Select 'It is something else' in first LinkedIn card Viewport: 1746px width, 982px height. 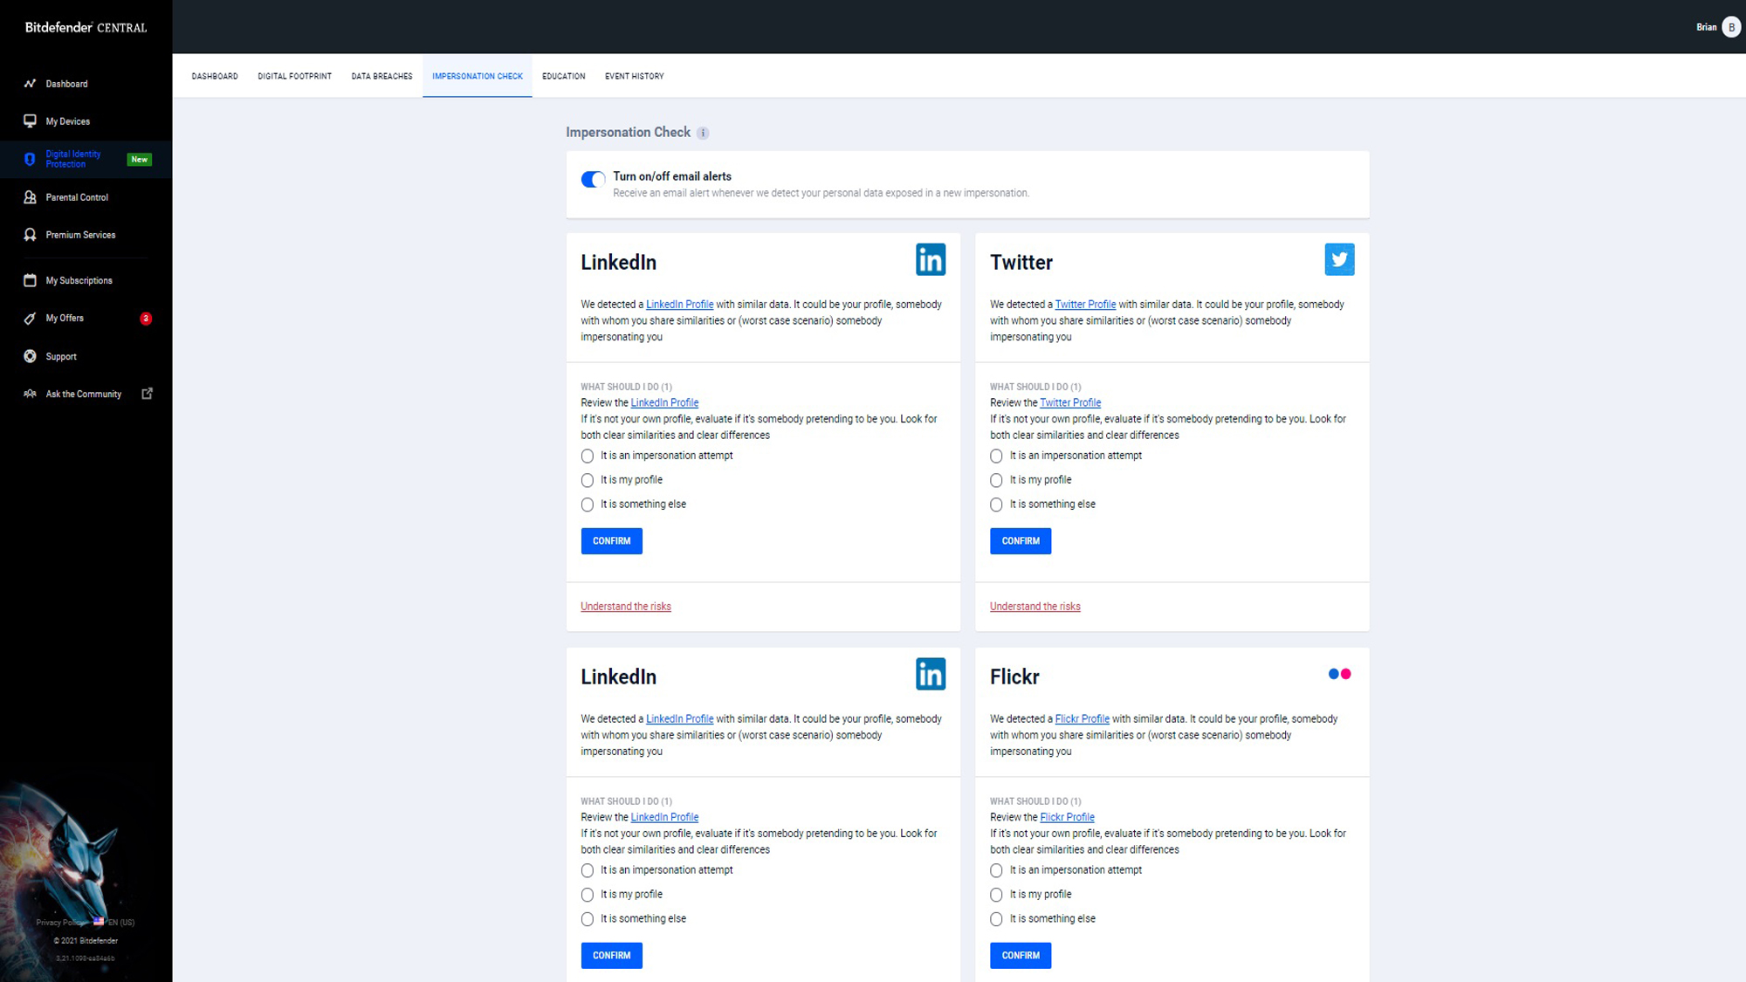(587, 505)
